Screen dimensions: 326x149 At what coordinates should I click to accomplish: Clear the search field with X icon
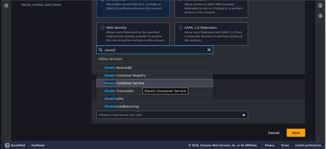coord(209,50)
